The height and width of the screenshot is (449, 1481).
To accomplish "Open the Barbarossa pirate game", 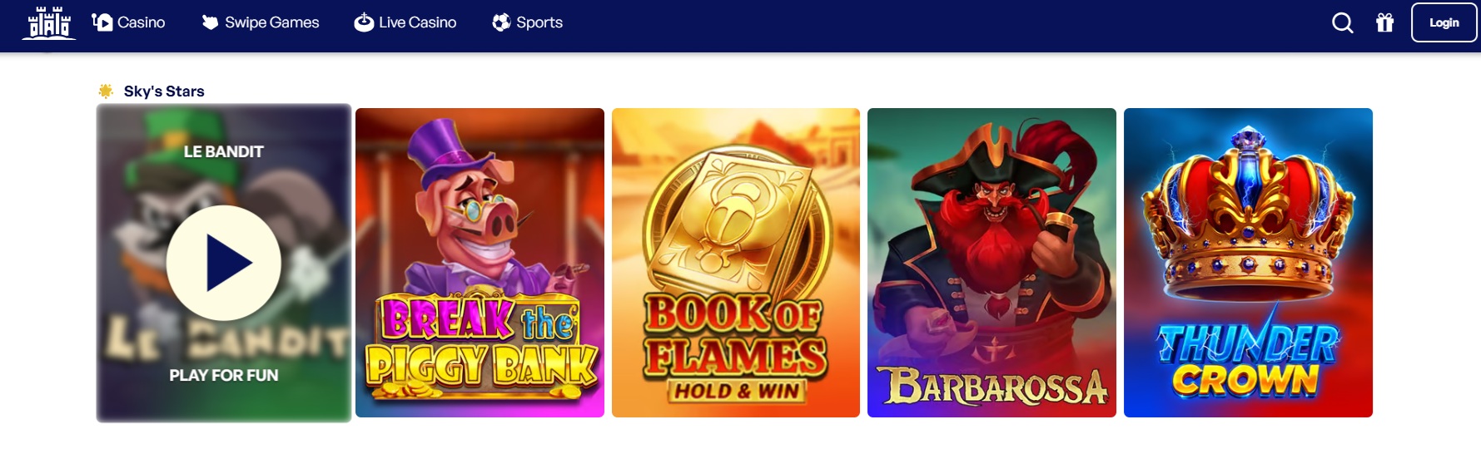I will click(x=991, y=263).
